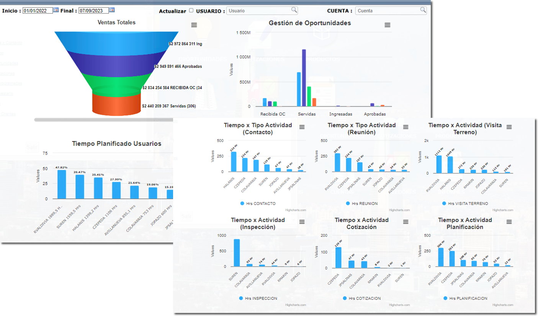Toggle Hrs COTIZACION legend series
The image size is (538, 316).
(361, 298)
